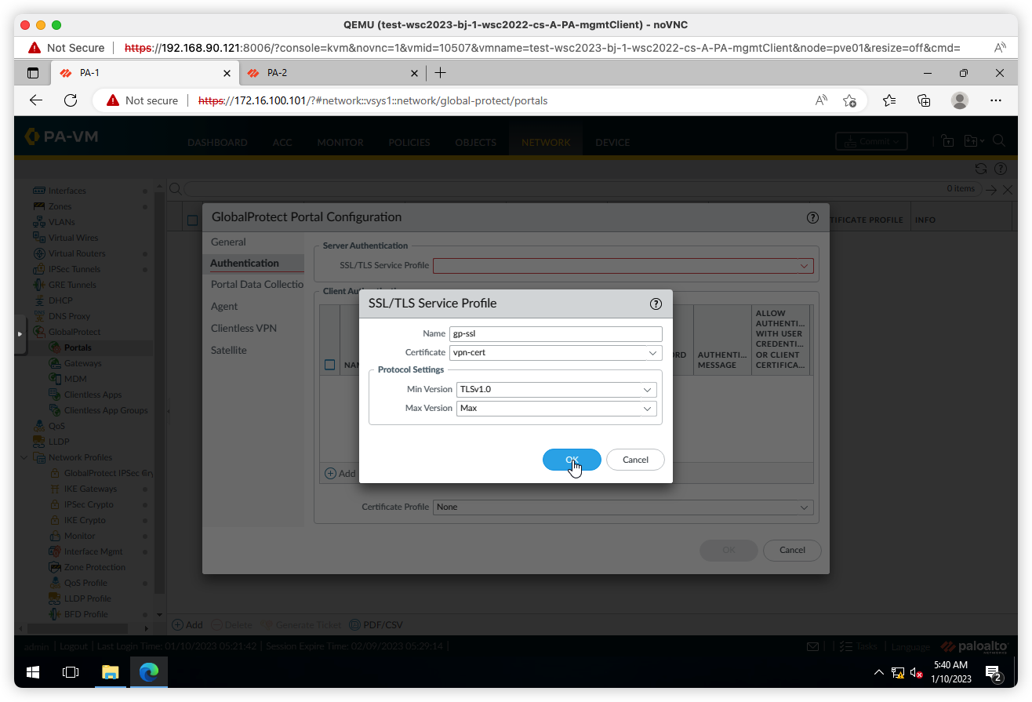Click the config lock icon in header
The image size is (1032, 702).
[947, 141]
